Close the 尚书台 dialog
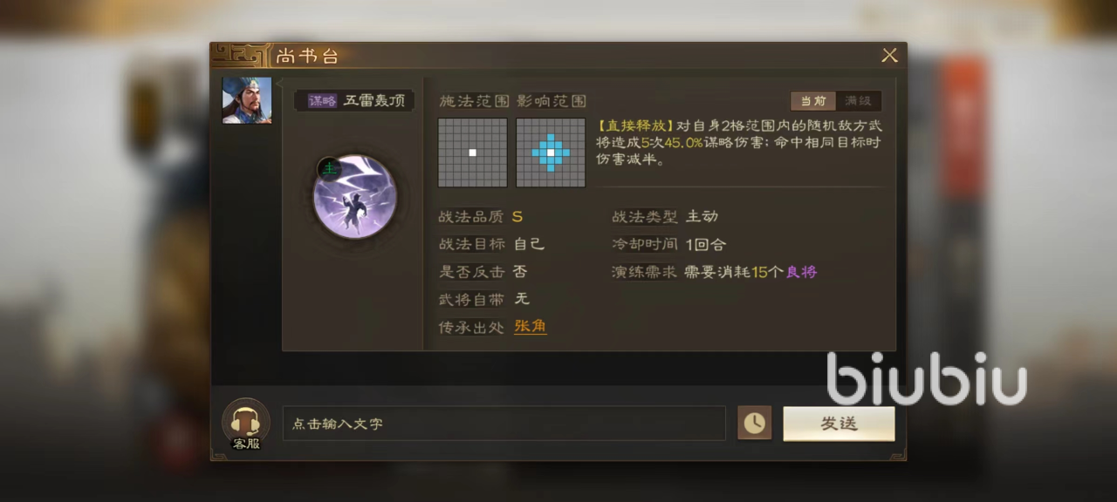1117x502 pixels. coord(889,56)
